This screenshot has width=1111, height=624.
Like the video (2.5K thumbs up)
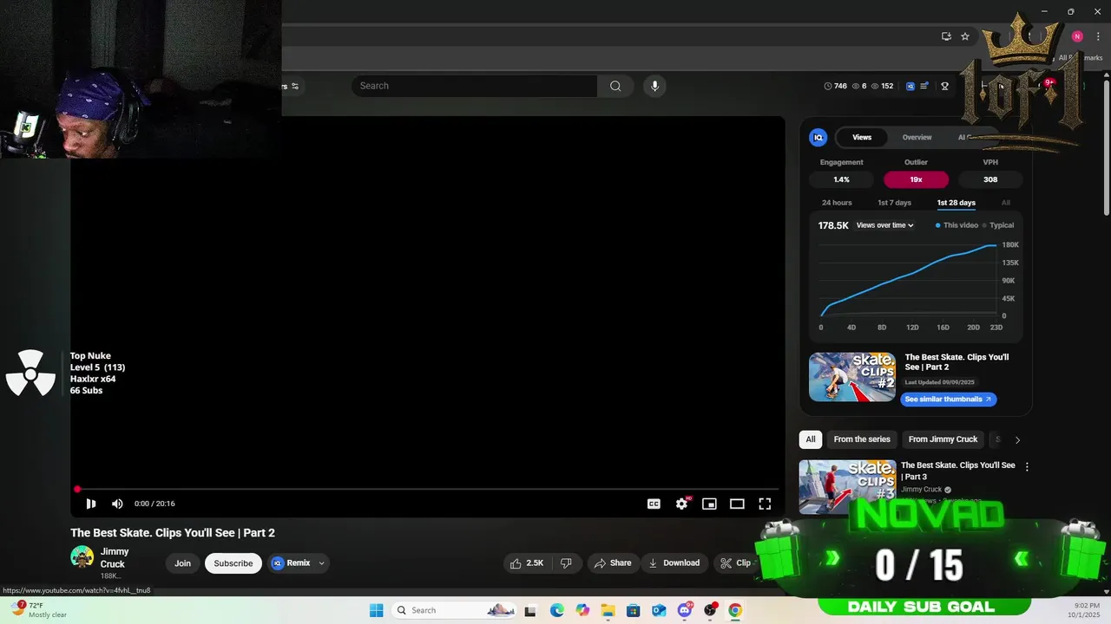527,563
